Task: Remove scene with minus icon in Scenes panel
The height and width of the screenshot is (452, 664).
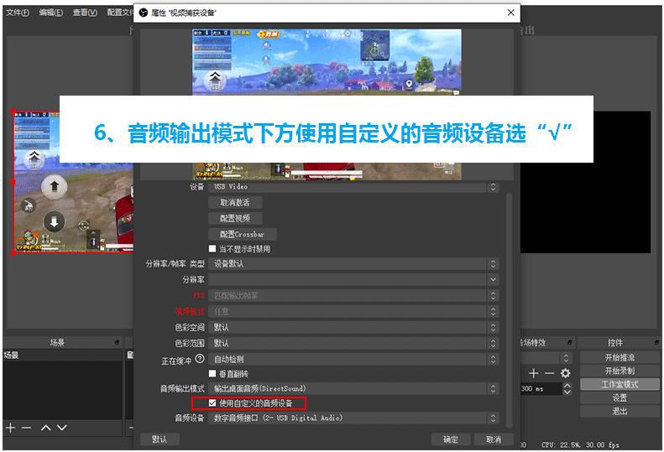Action: [x=26, y=428]
